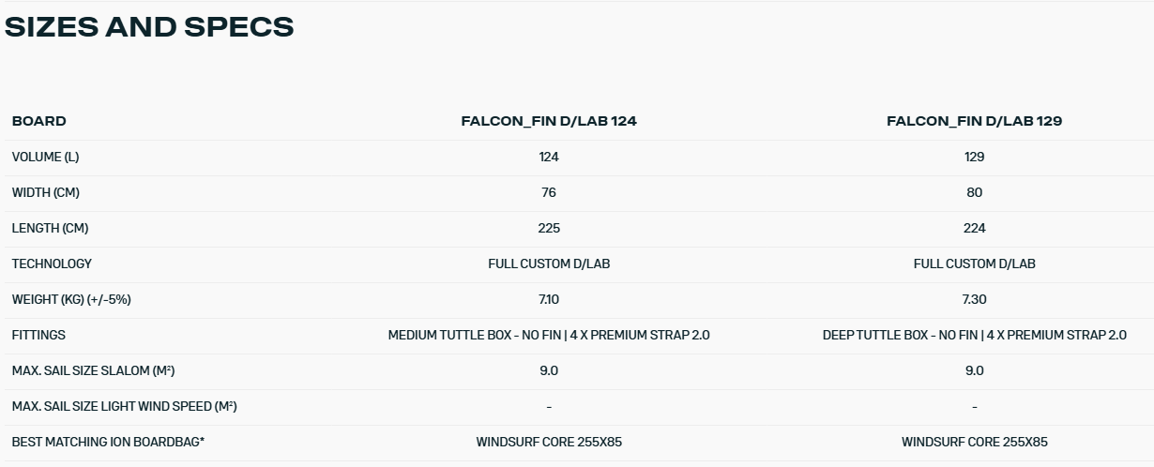Click the Board row label
Image resolution: width=1154 pixels, height=467 pixels.
(39, 121)
